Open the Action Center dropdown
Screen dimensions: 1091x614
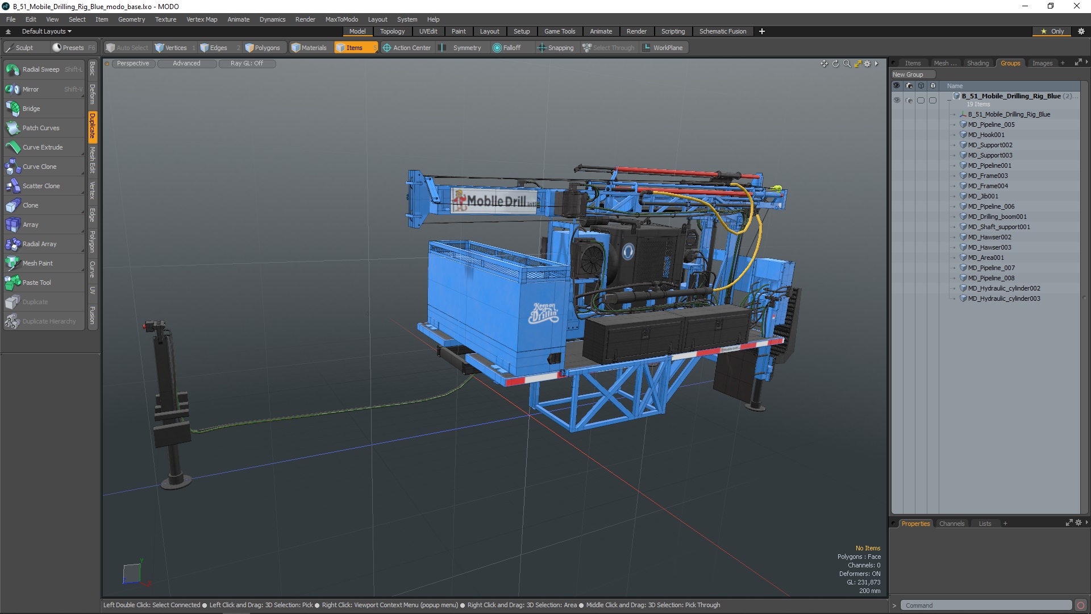point(407,48)
